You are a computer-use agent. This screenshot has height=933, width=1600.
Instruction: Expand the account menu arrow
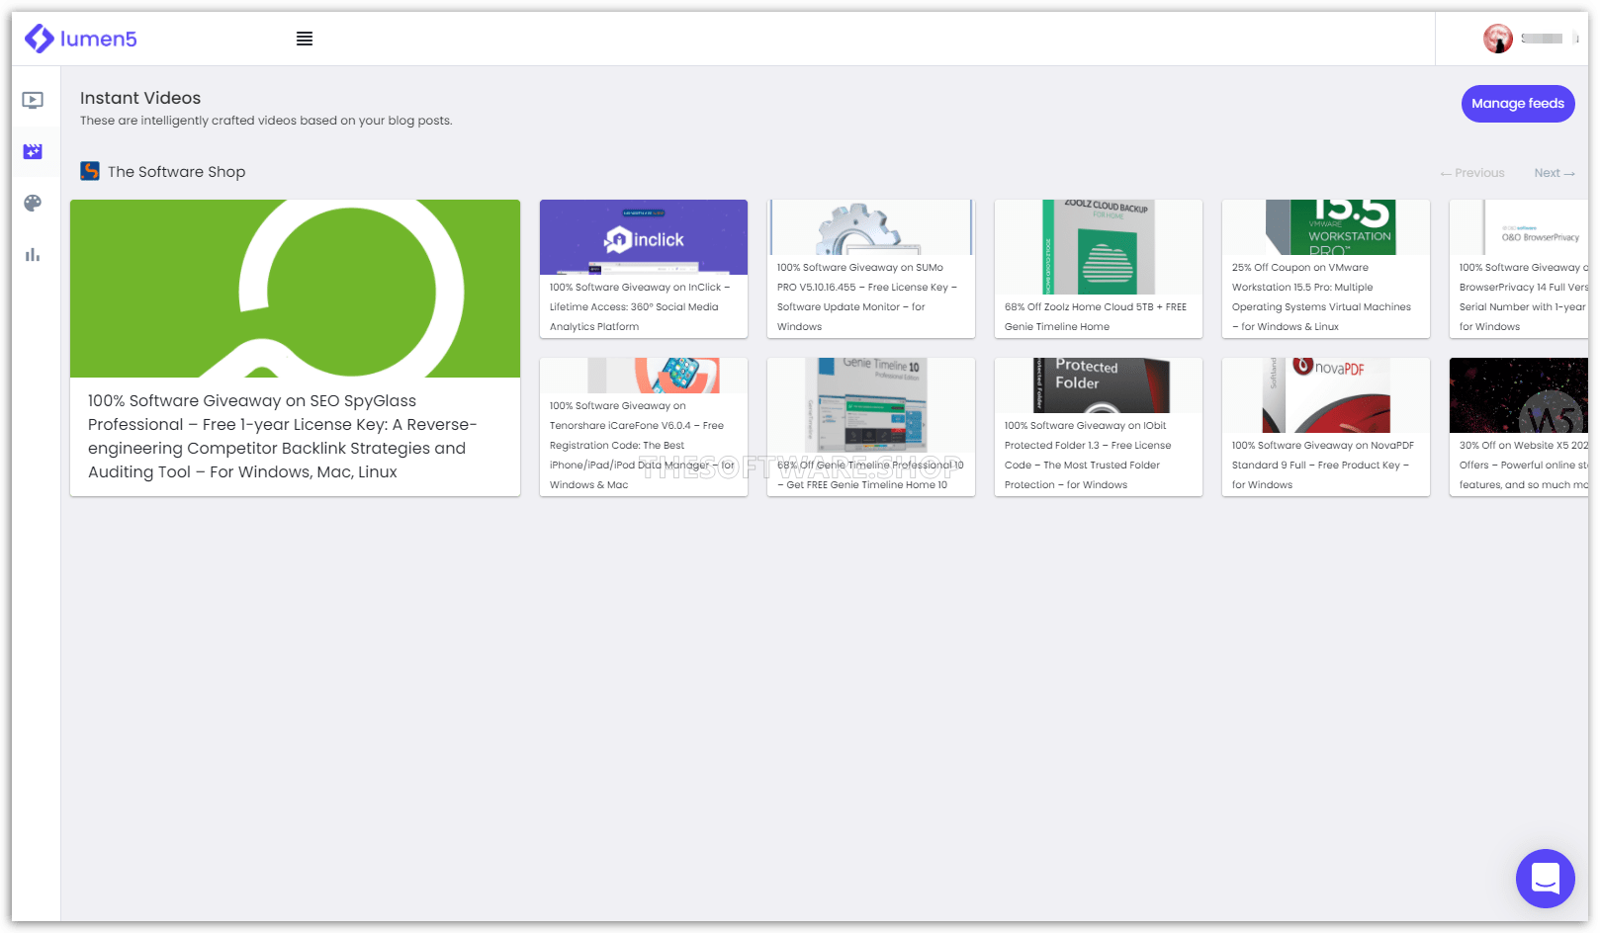(x=1575, y=39)
